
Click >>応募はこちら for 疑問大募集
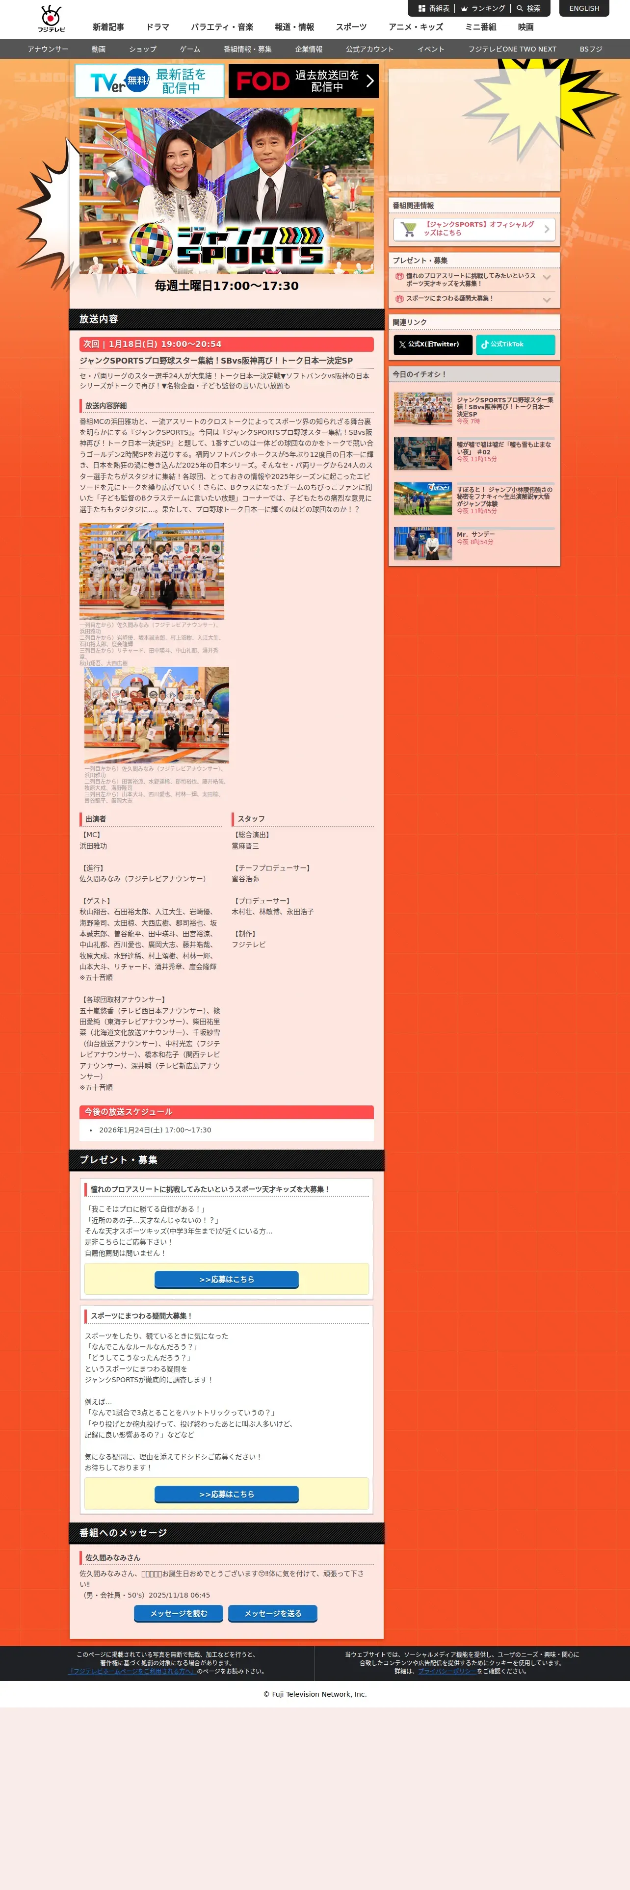(227, 1494)
